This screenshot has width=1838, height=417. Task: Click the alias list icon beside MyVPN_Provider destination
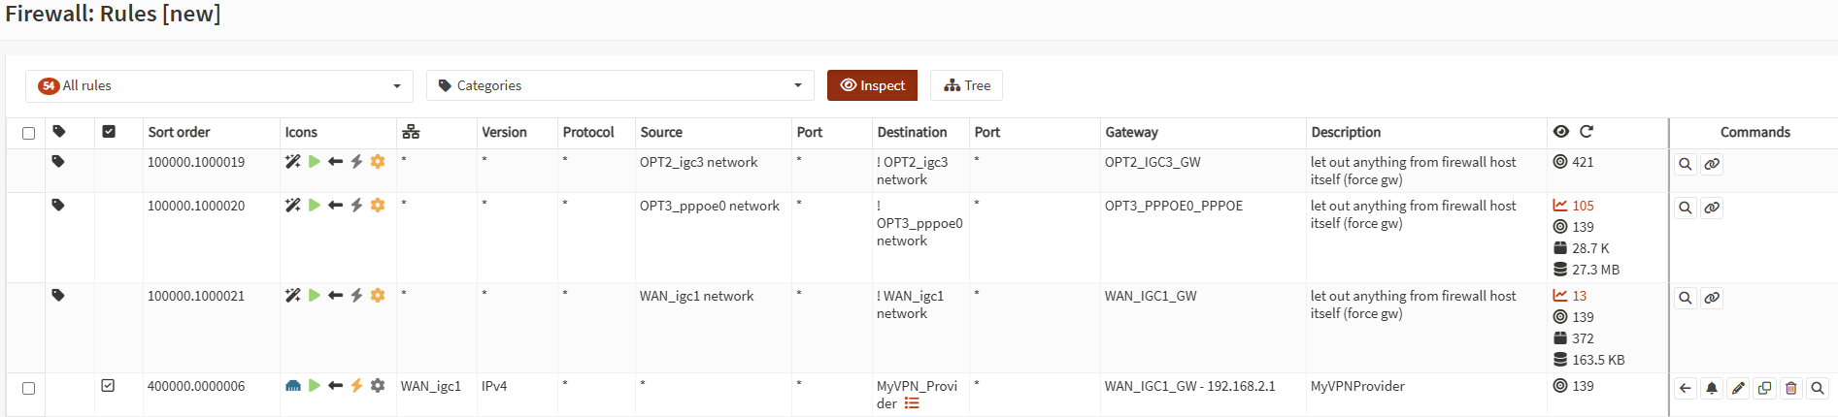point(912,403)
